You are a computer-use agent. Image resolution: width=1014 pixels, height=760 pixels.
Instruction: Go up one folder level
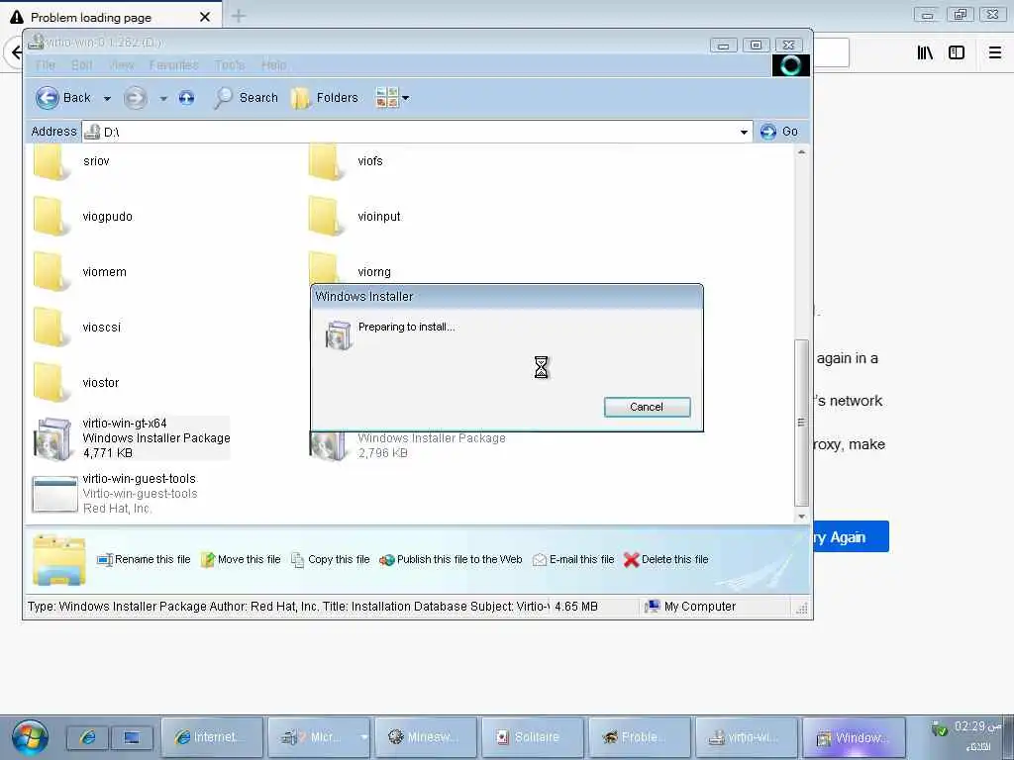pos(186,98)
